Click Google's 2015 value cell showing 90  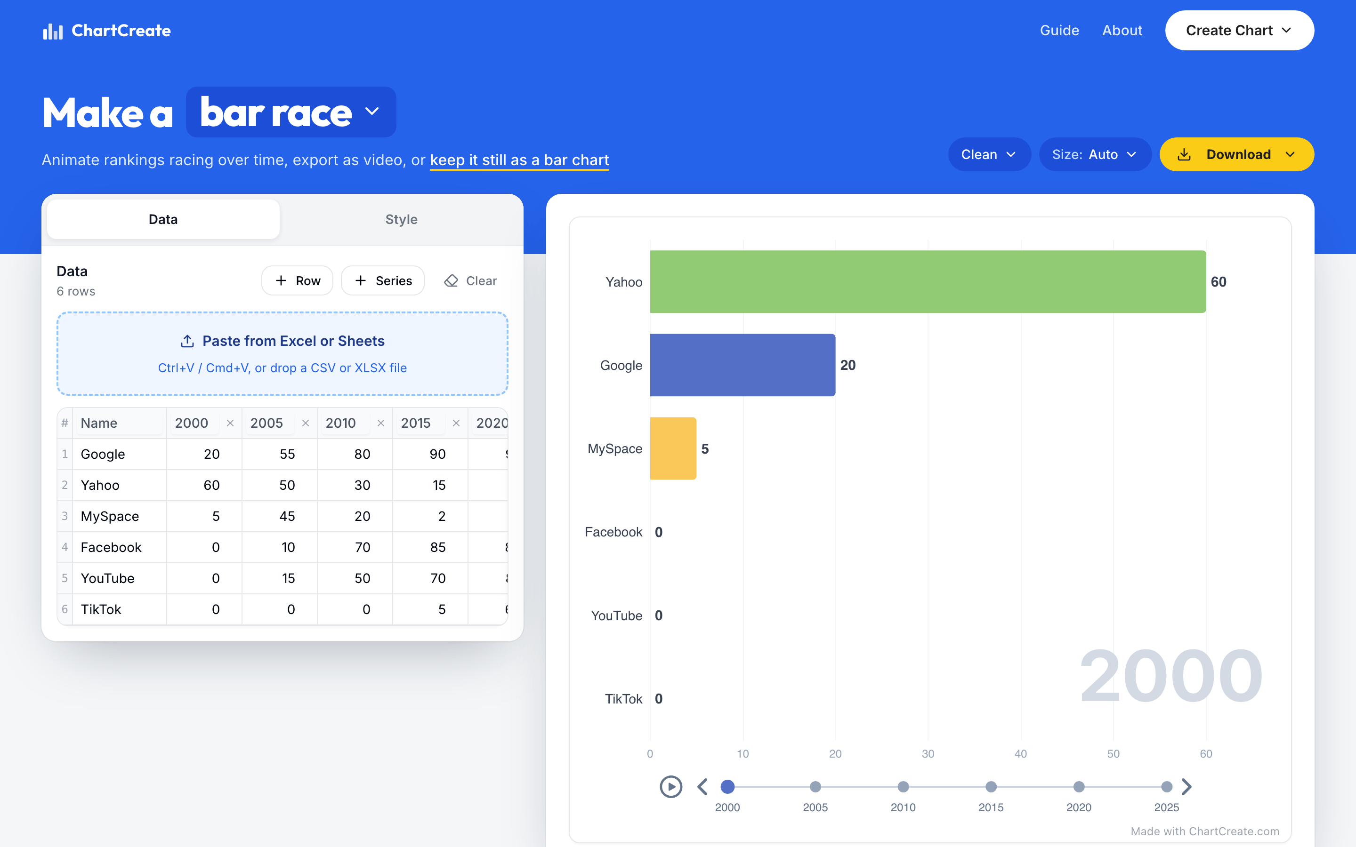tap(430, 454)
